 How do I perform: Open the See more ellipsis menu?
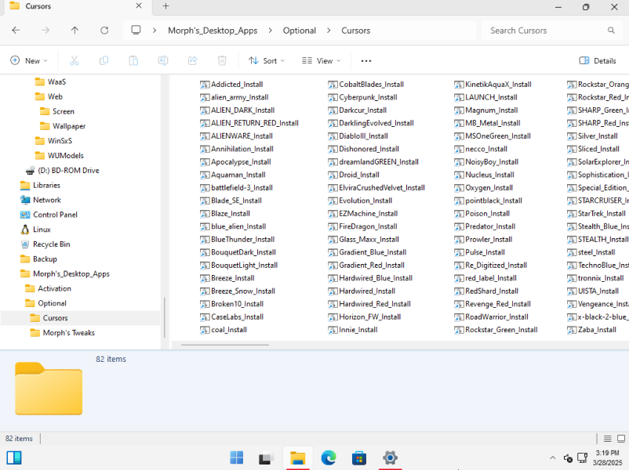click(x=365, y=61)
